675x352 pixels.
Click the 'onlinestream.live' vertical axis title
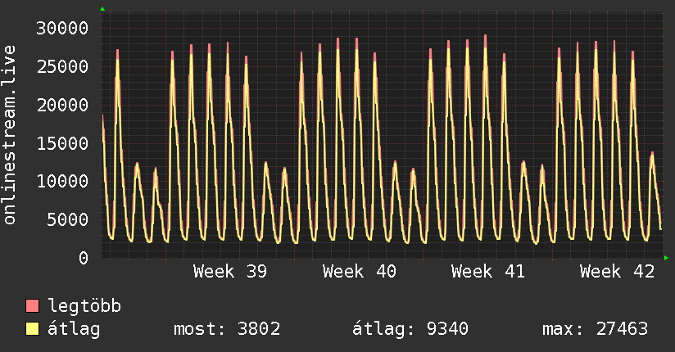pyautogui.click(x=9, y=135)
